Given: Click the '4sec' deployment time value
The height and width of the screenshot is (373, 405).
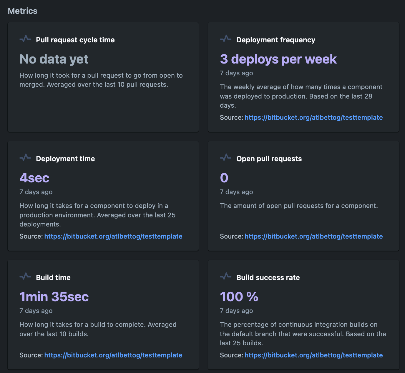Looking at the screenshot, I should click(34, 178).
